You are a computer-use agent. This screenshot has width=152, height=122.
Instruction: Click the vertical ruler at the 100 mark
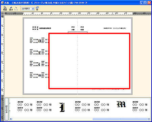tap(2, 53)
